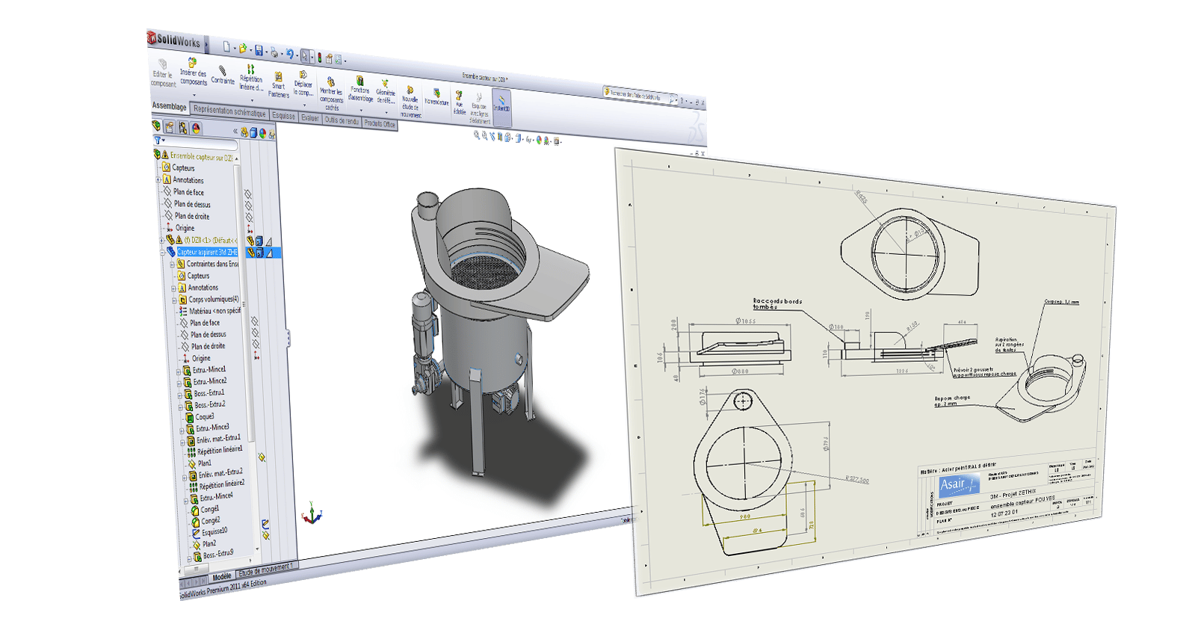Select the Coque3 feature
Image resolution: width=1192 pixels, height=642 pixels.
pos(204,416)
